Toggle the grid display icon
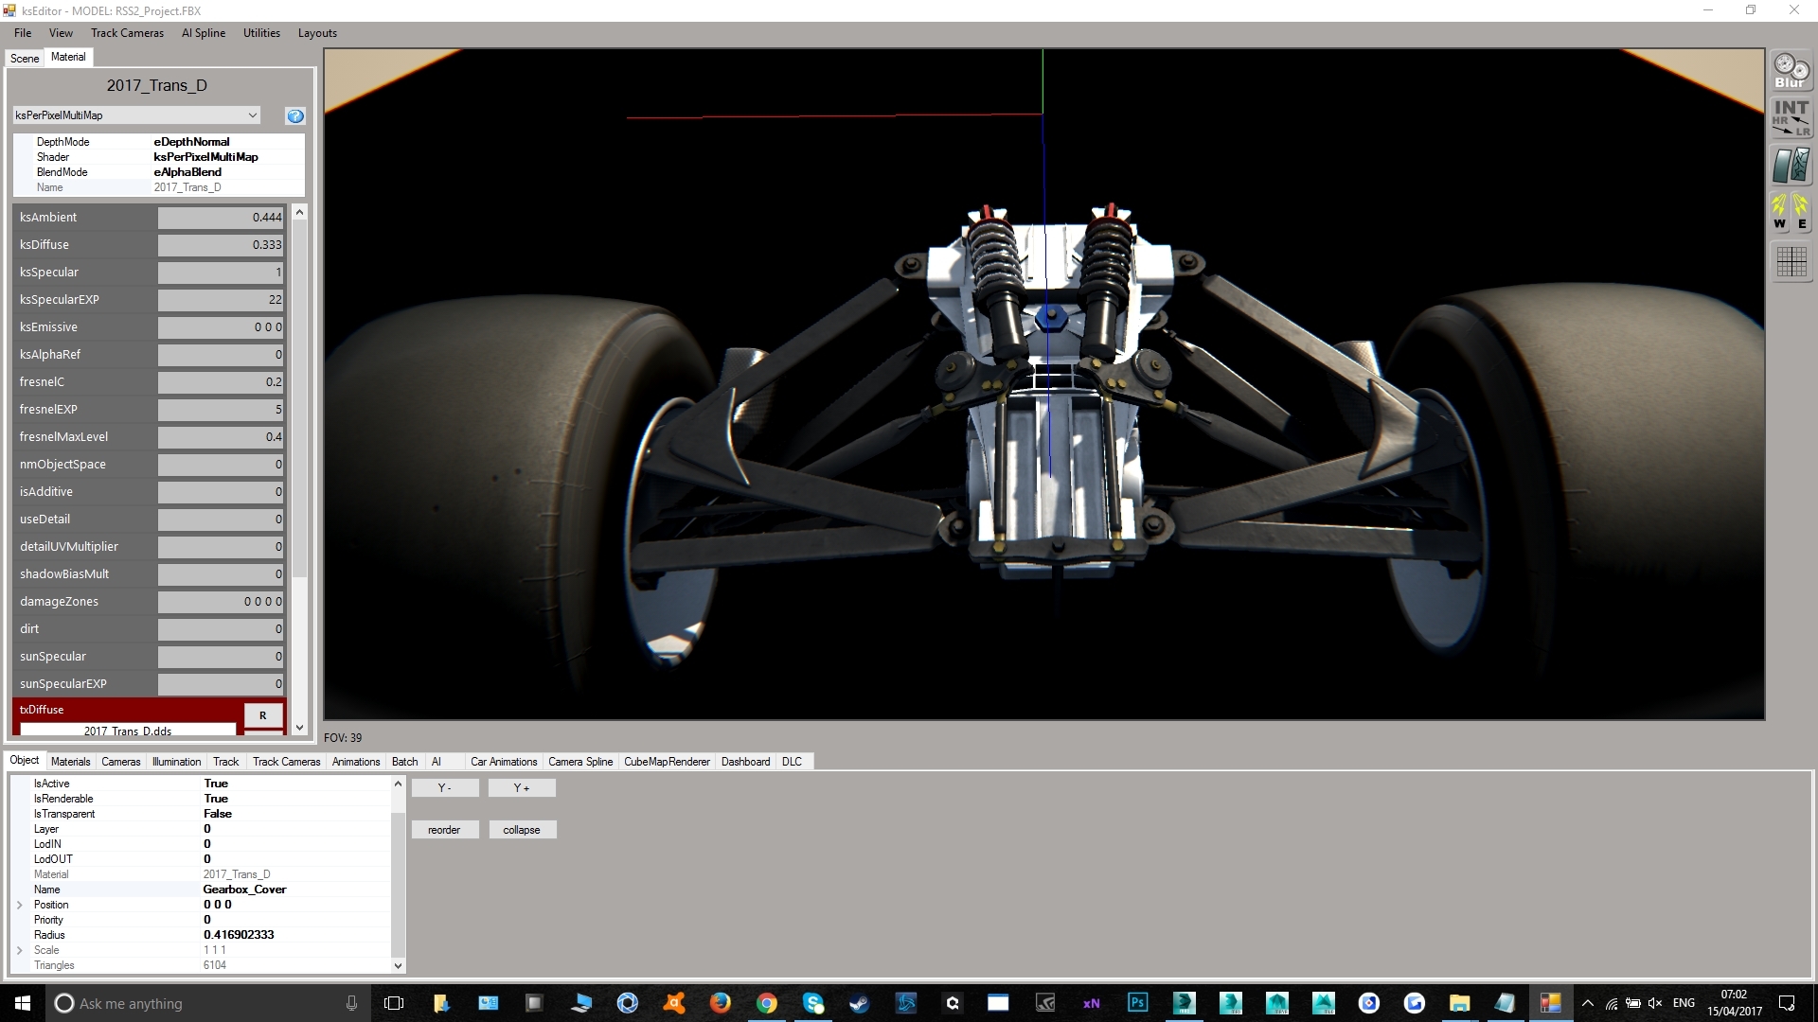 [1791, 261]
